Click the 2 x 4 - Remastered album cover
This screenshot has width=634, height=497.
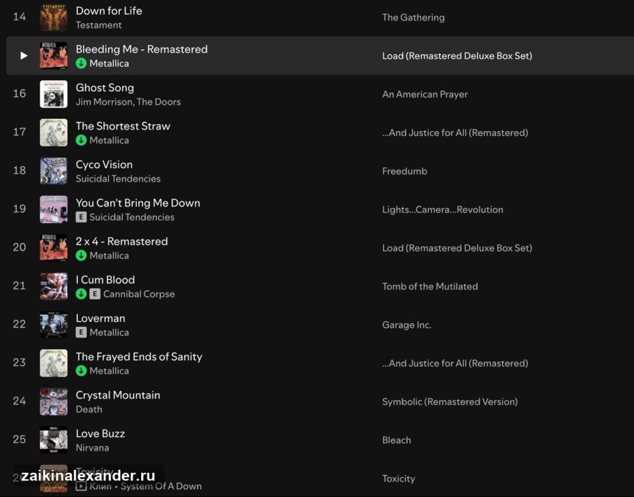[x=54, y=248]
